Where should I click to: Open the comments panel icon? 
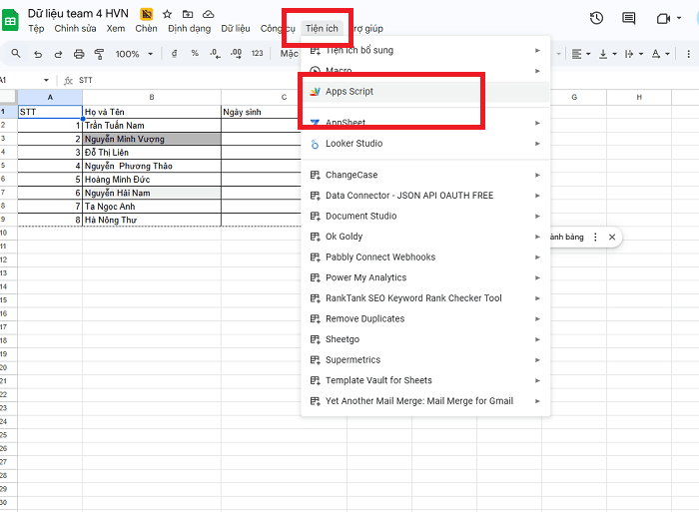pos(628,18)
